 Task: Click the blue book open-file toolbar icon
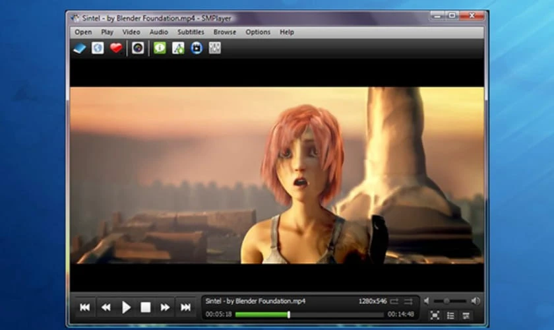[80, 48]
